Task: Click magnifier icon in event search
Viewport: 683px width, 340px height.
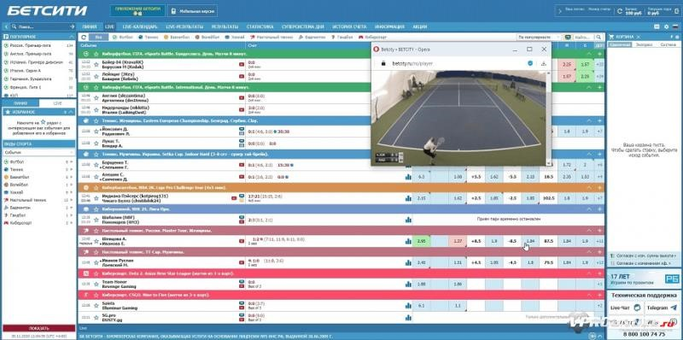Action: tap(599, 38)
